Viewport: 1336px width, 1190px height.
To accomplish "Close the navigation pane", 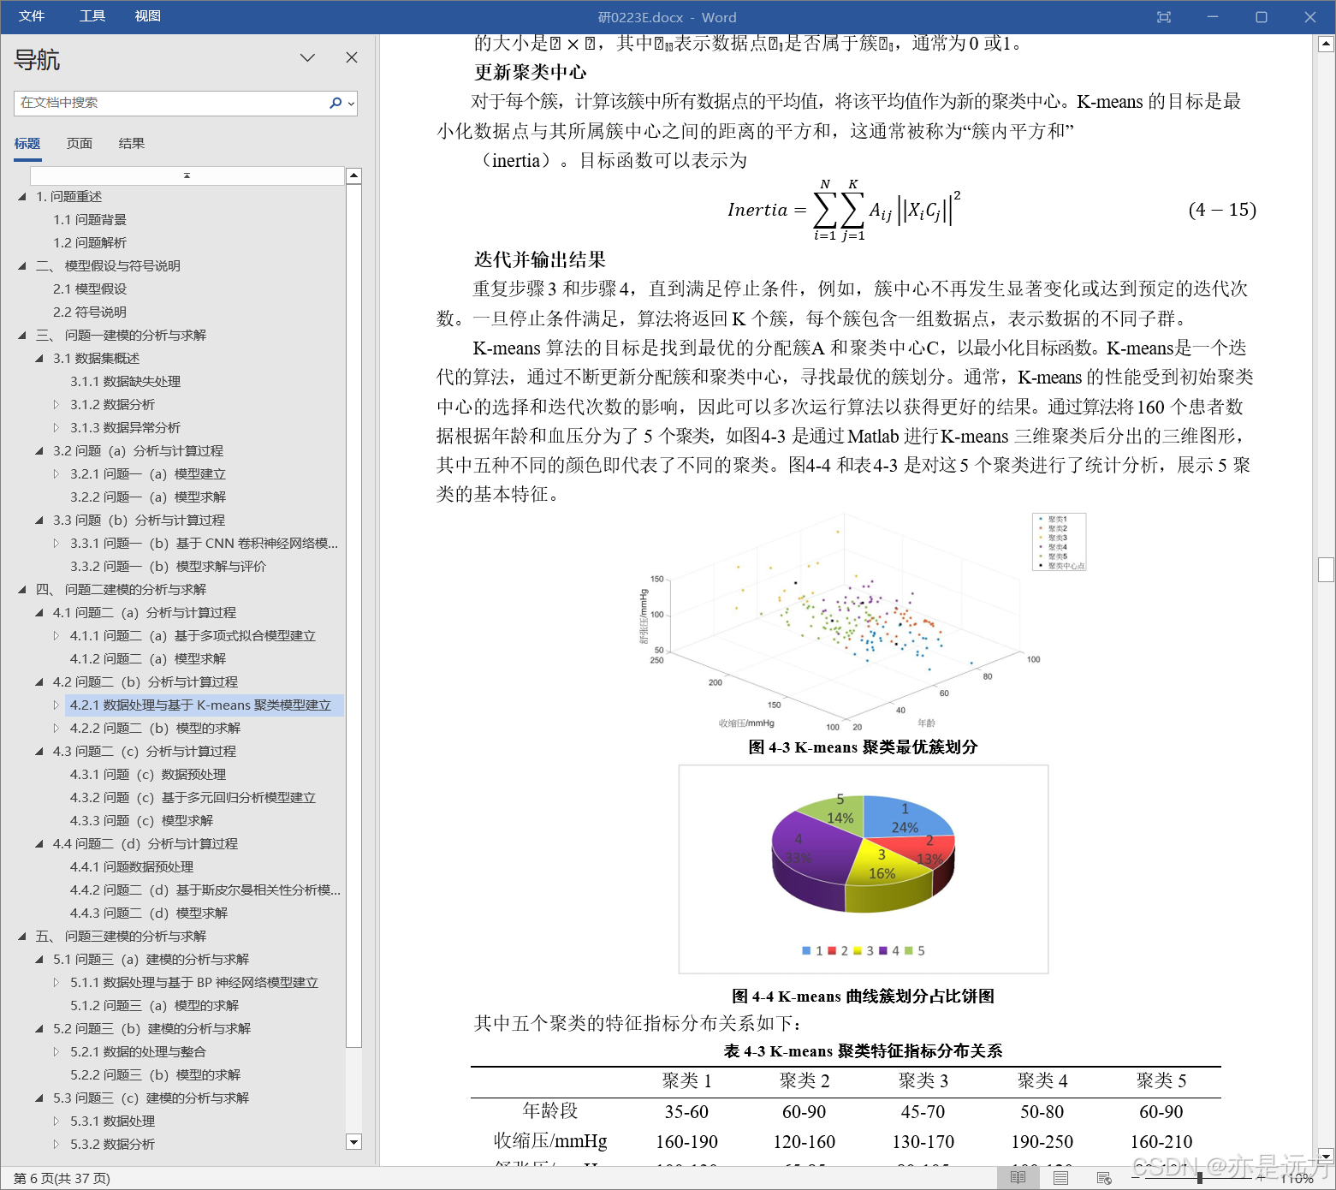I will (352, 57).
